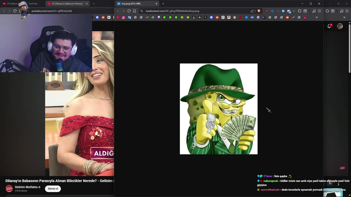Image resolution: width=351 pixels, height=197 pixels.
Task: View site settings for media.tenor.com
Action: pyautogui.click(x=141, y=11)
